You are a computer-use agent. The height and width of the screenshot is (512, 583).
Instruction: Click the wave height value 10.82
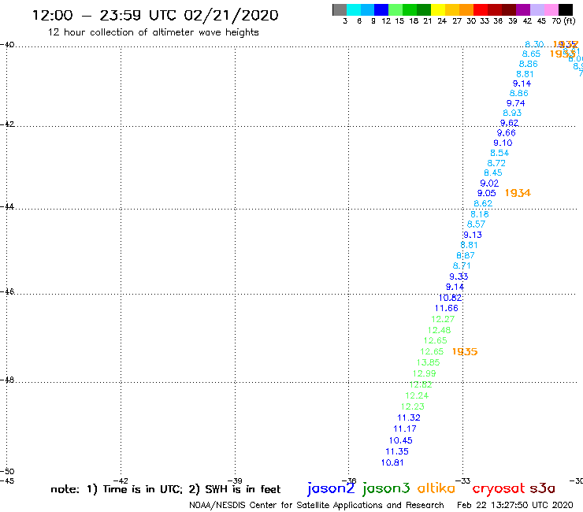[x=450, y=298]
